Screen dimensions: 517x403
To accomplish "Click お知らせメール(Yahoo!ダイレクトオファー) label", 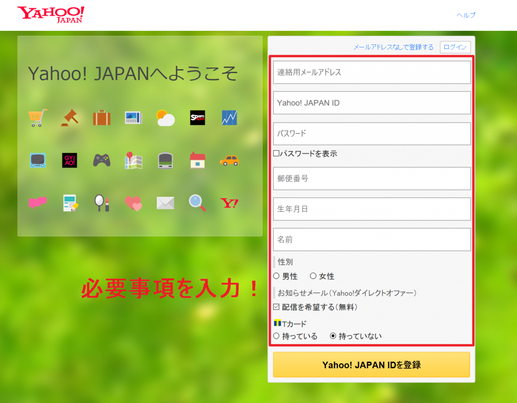I will 347,293.
